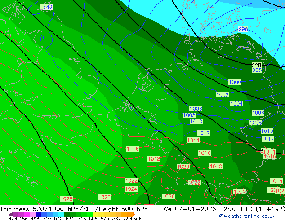This screenshot has height=220, width=285.
Task: Click the red 1020 isobar label
Action: (183, 167)
